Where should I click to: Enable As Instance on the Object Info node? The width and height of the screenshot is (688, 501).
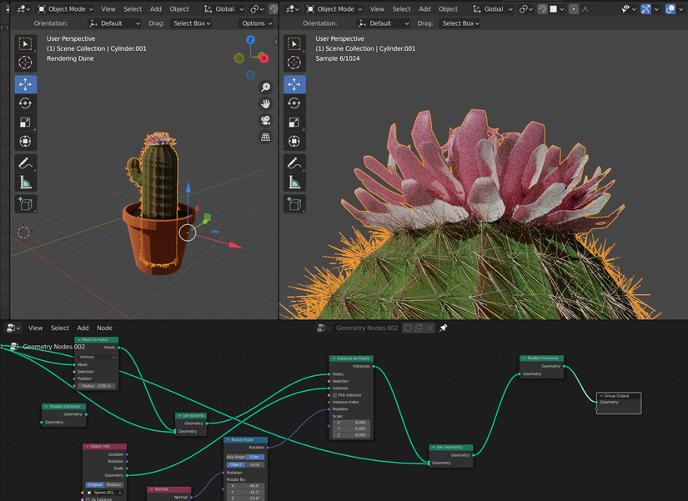pos(88,498)
